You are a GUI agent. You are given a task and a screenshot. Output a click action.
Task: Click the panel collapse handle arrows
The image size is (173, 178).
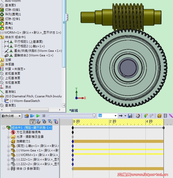pos(67,17)
